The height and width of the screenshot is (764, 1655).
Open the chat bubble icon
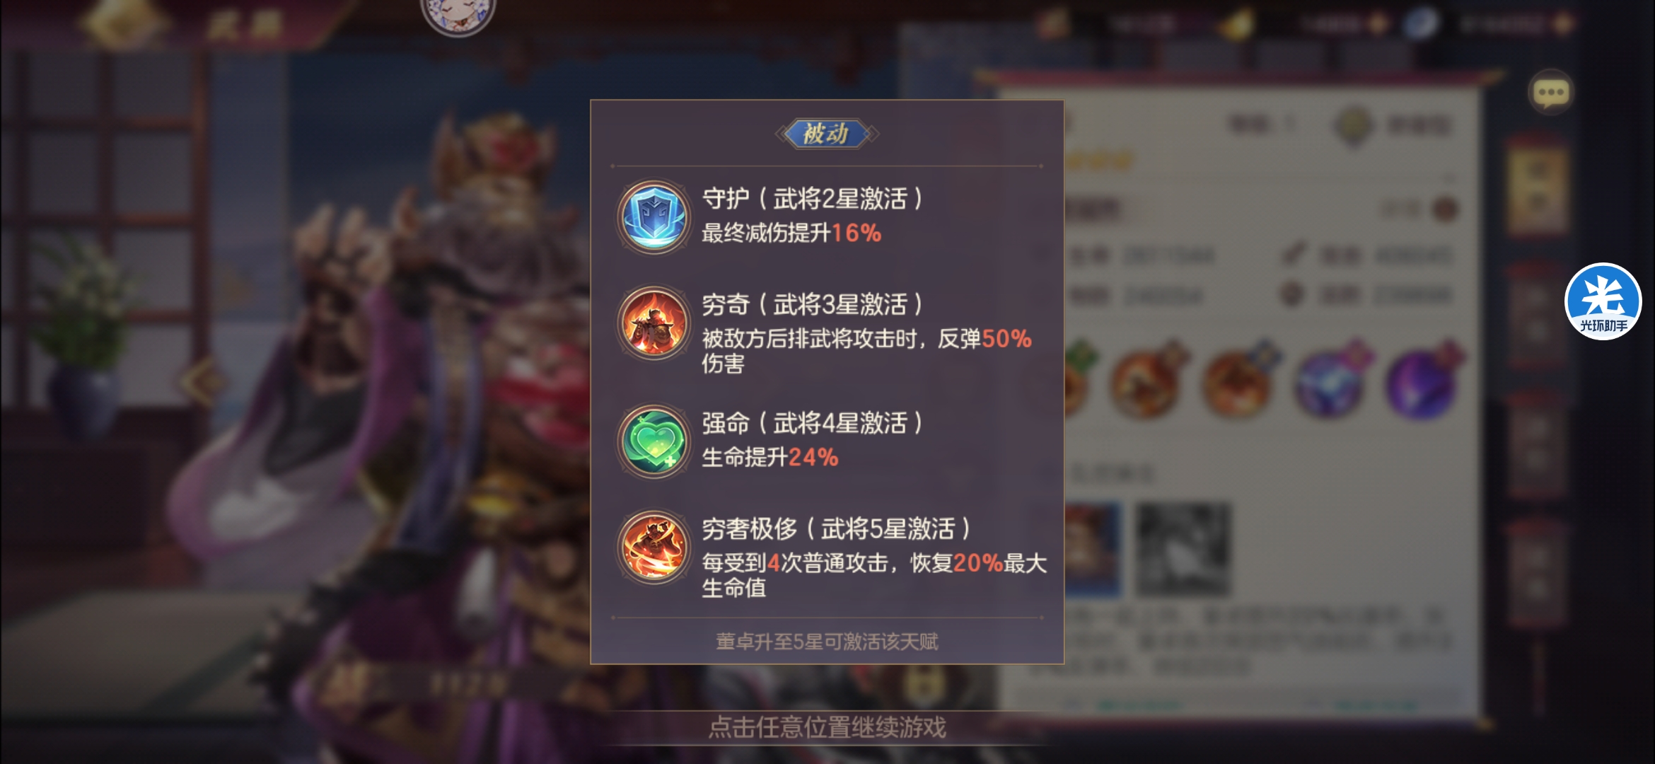(1551, 93)
